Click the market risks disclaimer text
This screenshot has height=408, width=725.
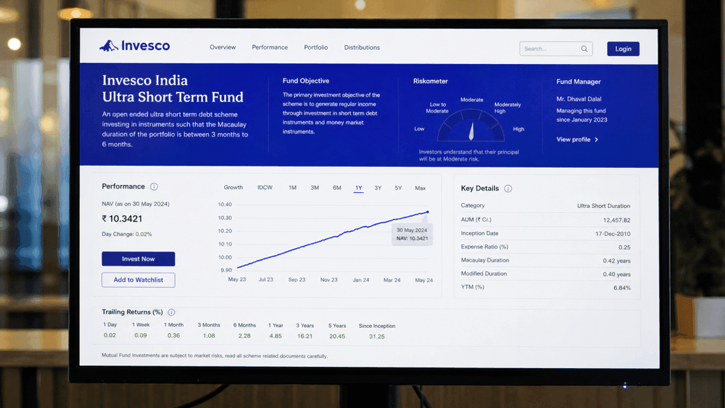tap(214, 356)
